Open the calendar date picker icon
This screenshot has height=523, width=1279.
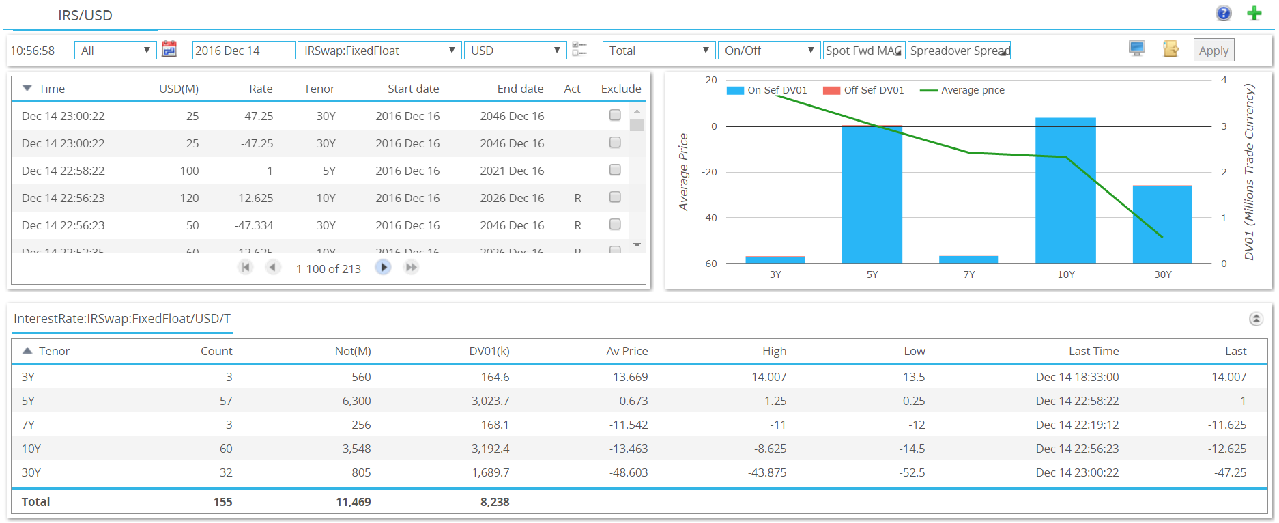click(169, 49)
